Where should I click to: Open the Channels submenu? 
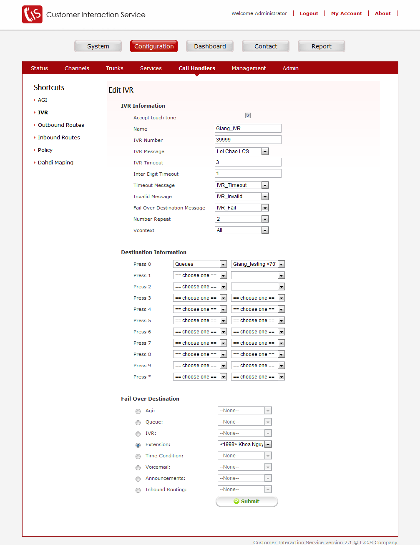[x=77, y=68]
